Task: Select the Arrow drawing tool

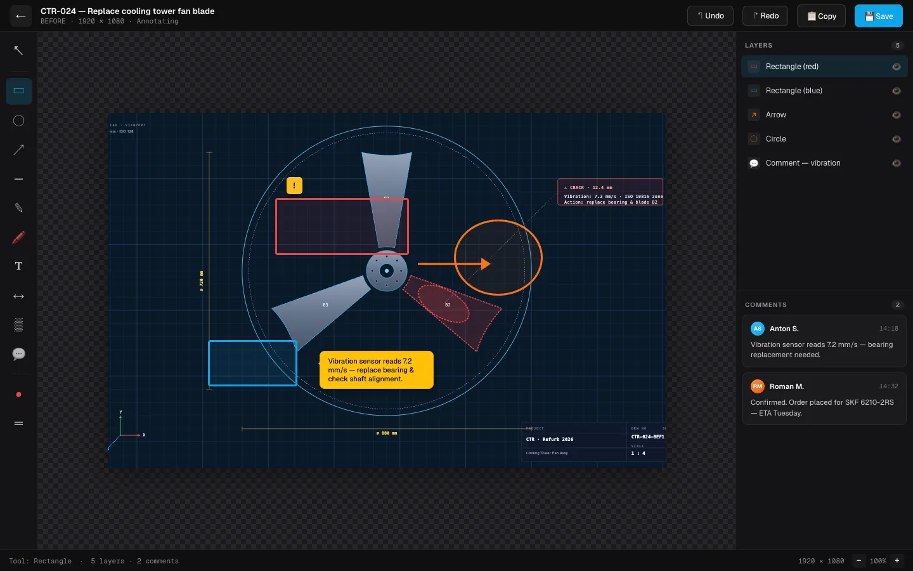Action: tap(18, 150)
